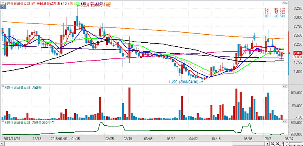
Task: Close the price chart pane
Action: point(286,3)
